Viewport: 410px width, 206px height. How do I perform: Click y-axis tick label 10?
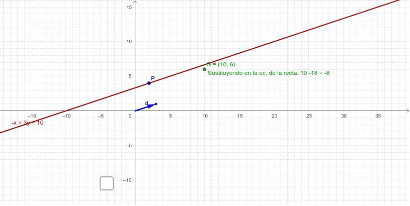129,42
